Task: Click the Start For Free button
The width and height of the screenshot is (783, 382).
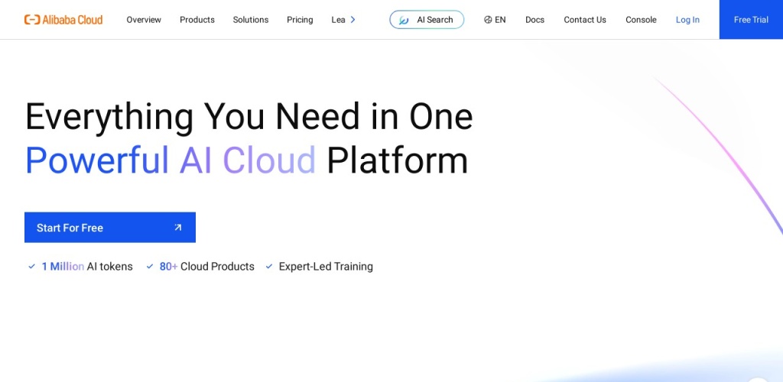Action: pos(109,228)
